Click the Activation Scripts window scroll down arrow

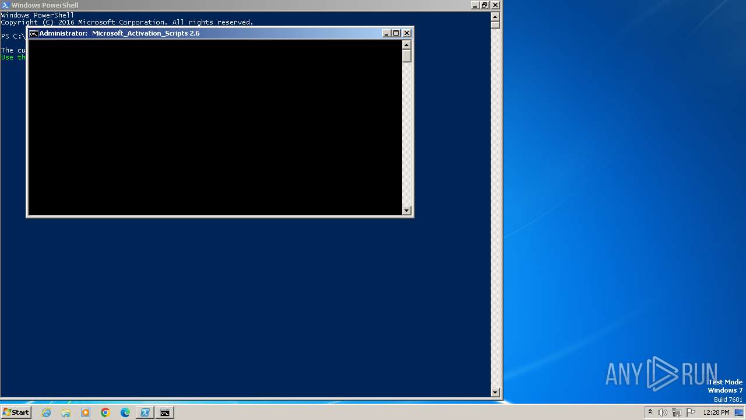click(407, 211)
